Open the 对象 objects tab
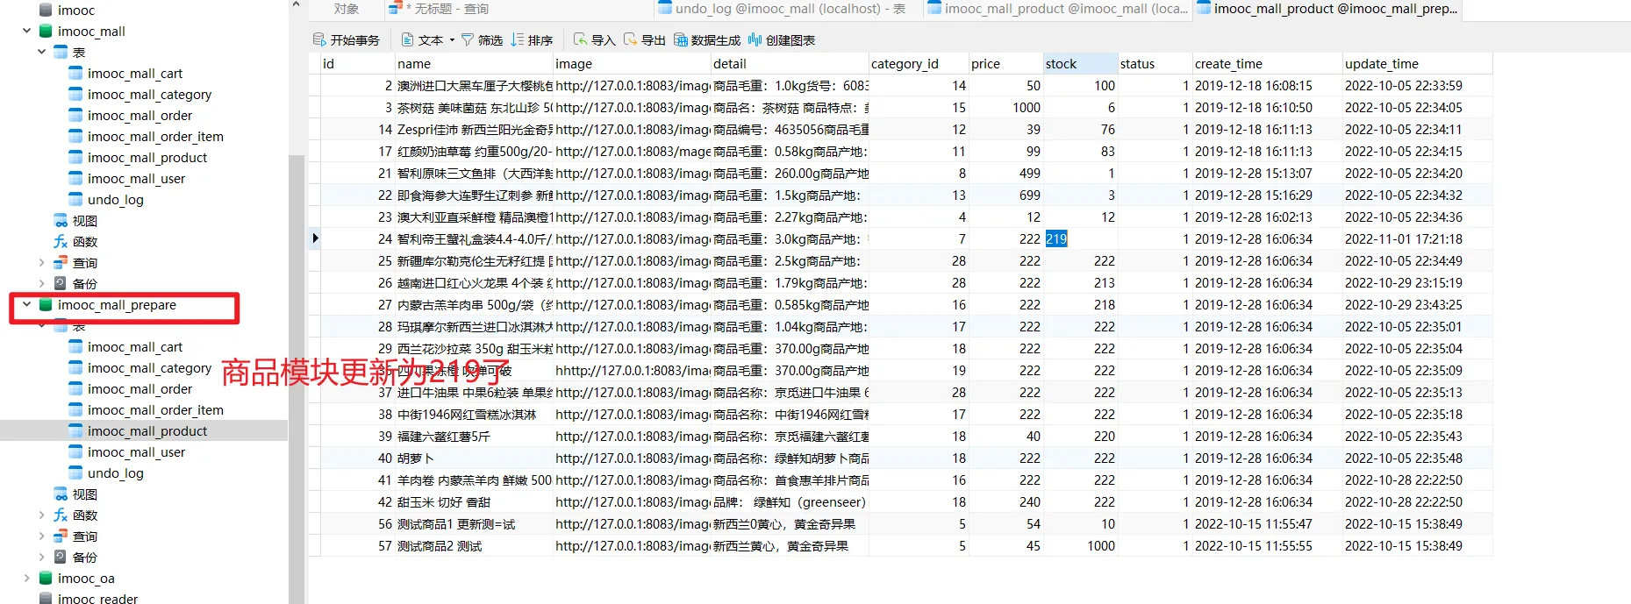The height and width of the screenshot is (604, 1631). (x=347, y=9)
